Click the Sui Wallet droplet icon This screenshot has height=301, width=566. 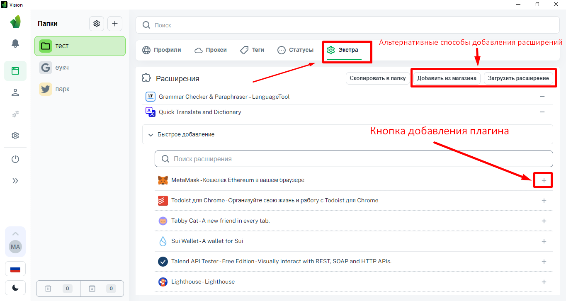[163, 241]
